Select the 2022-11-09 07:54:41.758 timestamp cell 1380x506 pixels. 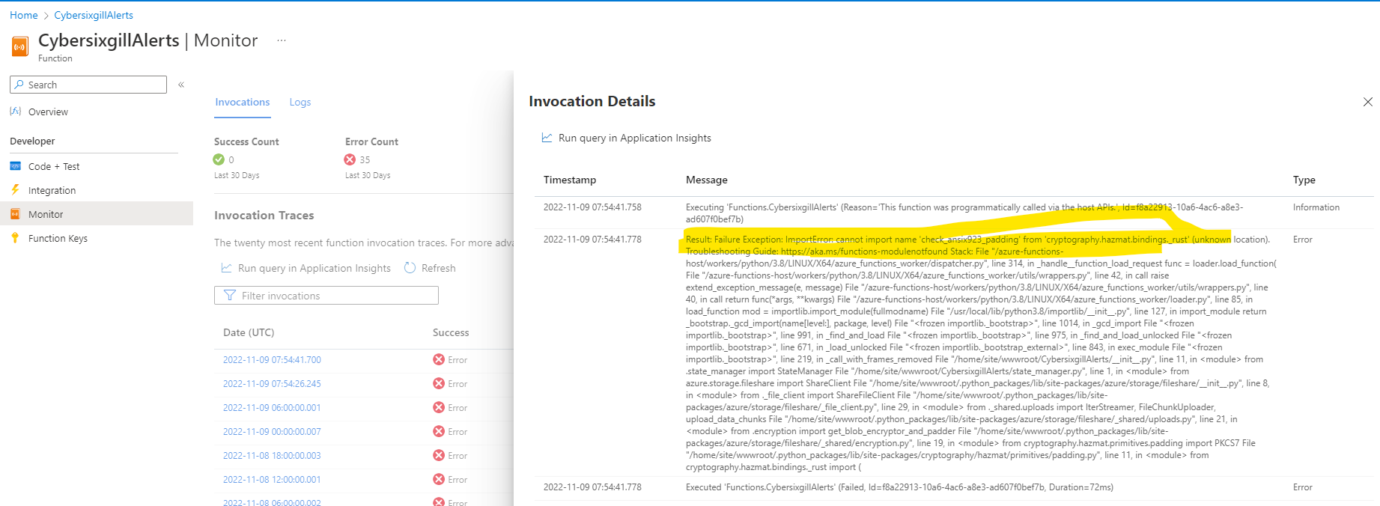coord(592,207)
